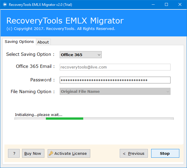Click the copyright 2017 RecoveryTools text
The image size is (187, 168).
tap(61, 29)
